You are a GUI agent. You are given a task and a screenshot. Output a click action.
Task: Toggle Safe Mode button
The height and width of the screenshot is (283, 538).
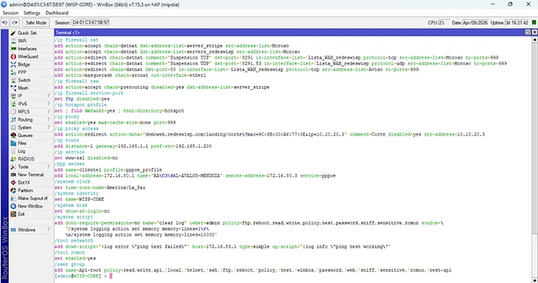(36, 22)
